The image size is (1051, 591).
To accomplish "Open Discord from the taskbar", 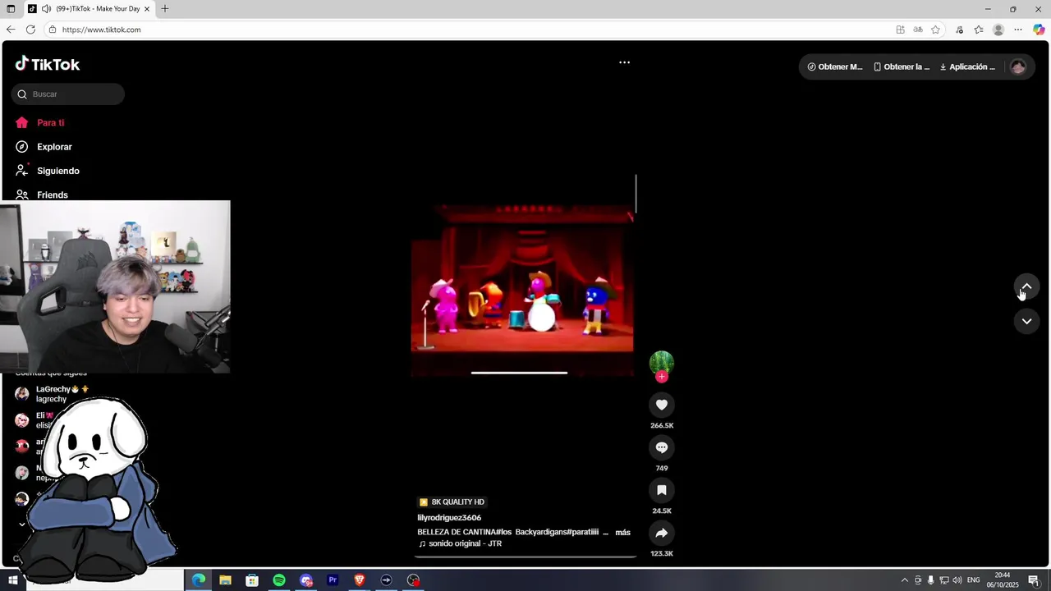I will click(306, 580).
